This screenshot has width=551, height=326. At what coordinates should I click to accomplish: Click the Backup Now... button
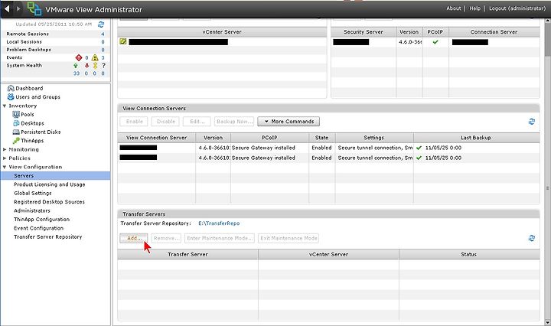234,122
